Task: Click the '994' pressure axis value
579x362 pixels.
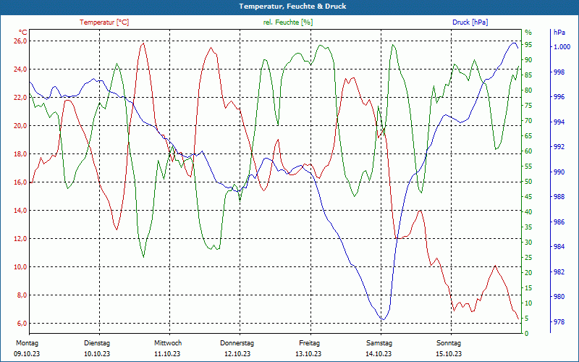Action: click(x=559, y=122)
